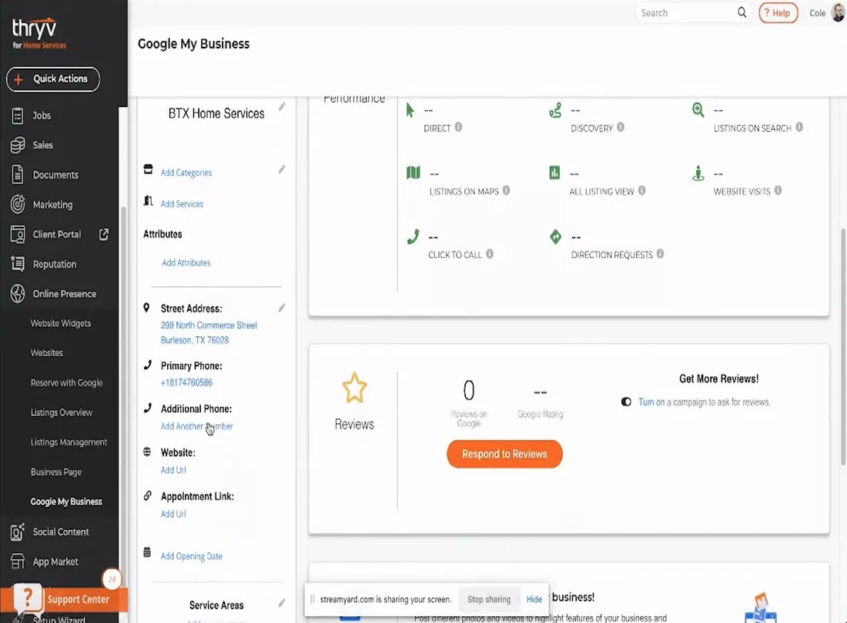Click info icon next to ALL LISTING VIEW
Image resolution: width=847 pixels, height=623 pixels.
pyautogui.click(x=641, y=191)
